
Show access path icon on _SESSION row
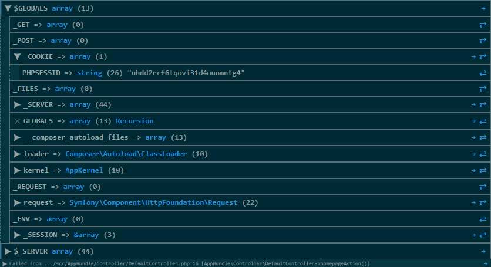point(483,235)
